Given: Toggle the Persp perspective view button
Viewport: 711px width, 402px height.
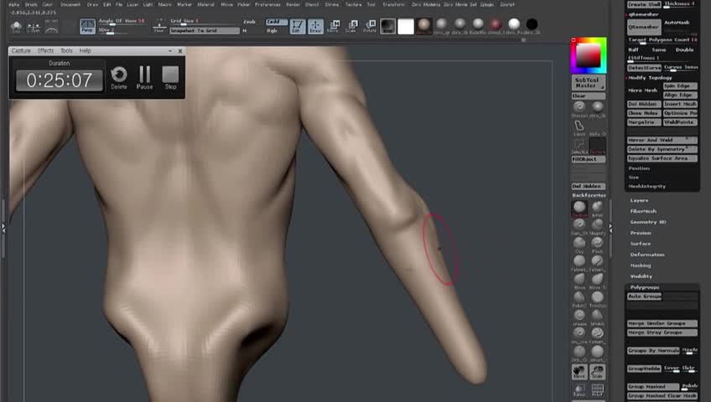Looking at the screenshot, I should click(x=87, y=26).
